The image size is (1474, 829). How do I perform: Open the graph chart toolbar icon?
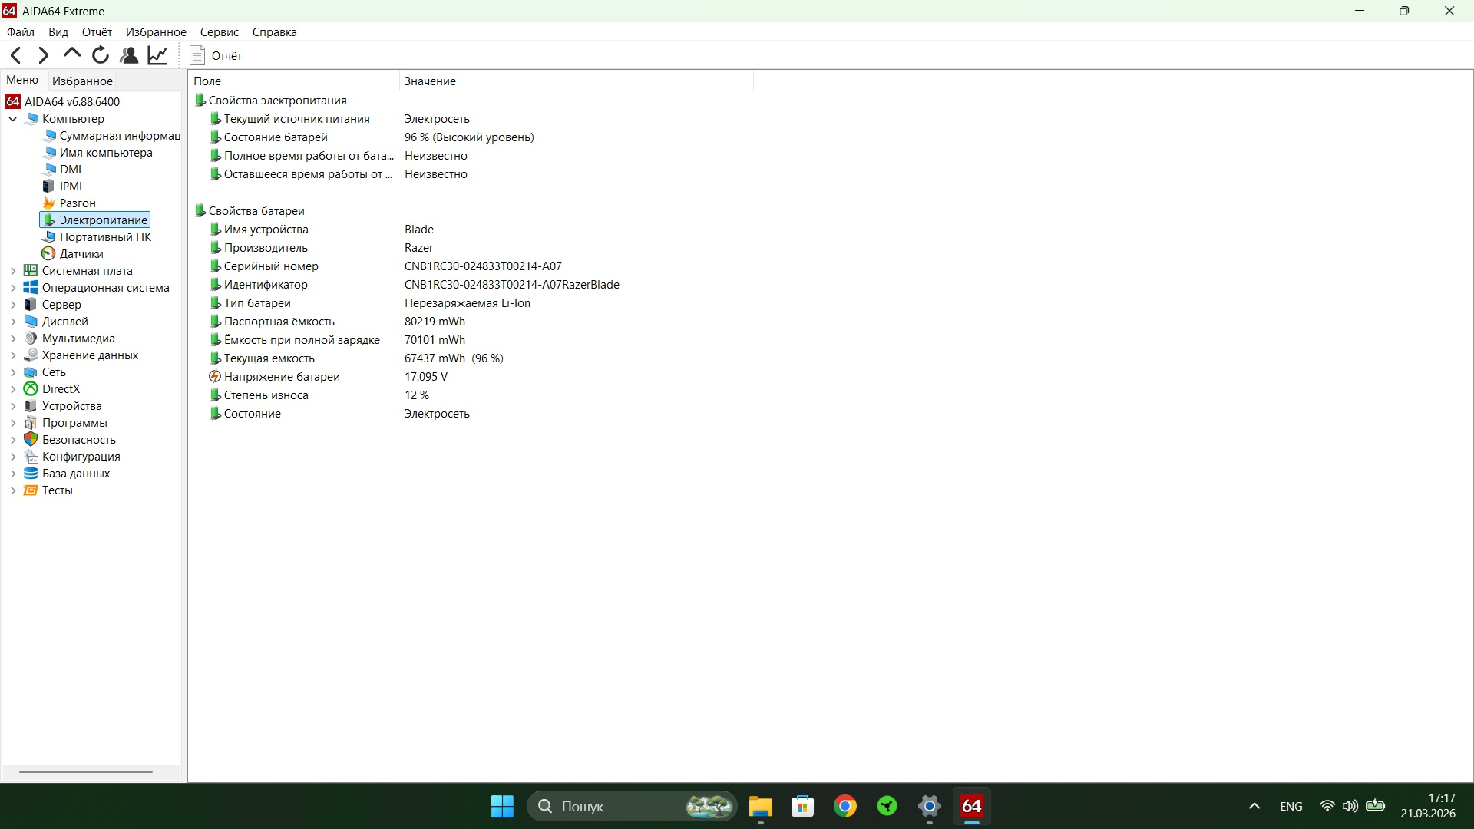pyautogui.click(x=157, y=55)
